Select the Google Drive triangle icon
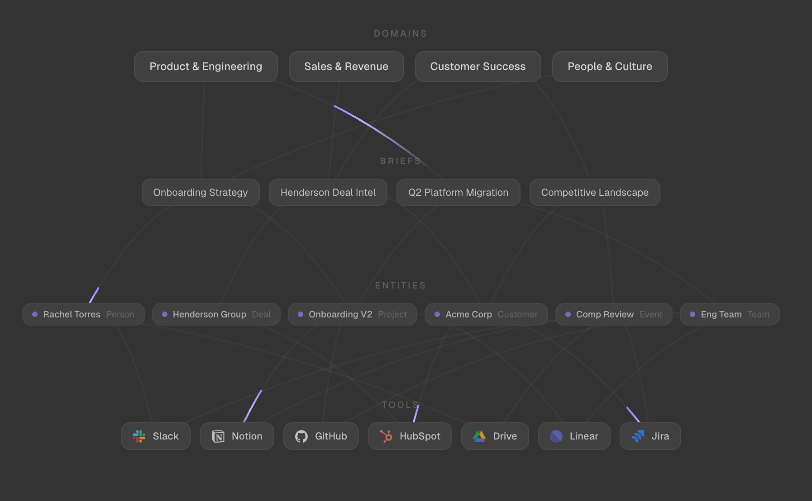This screenshot has width=812, height=501. click(479, 436)
